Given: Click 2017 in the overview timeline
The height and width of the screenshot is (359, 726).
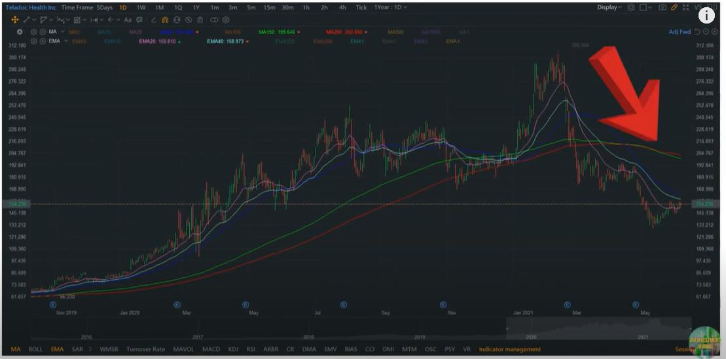Looking at the screenshot, I should tap(198, 337).
